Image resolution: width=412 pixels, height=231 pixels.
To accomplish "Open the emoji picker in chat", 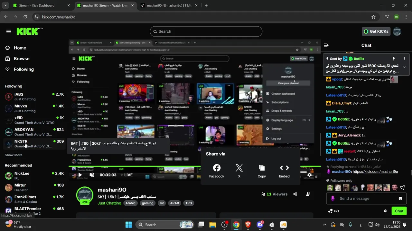I will 400,199.
